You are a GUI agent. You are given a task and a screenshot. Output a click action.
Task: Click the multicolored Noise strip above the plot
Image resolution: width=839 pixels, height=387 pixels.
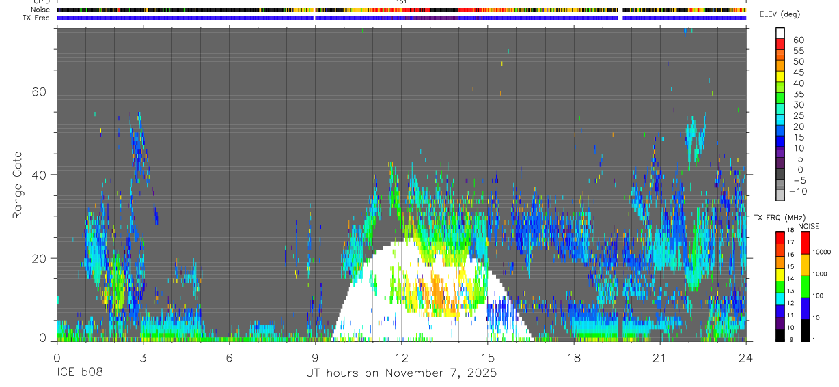pyautogui.click(x=402, y=10)
